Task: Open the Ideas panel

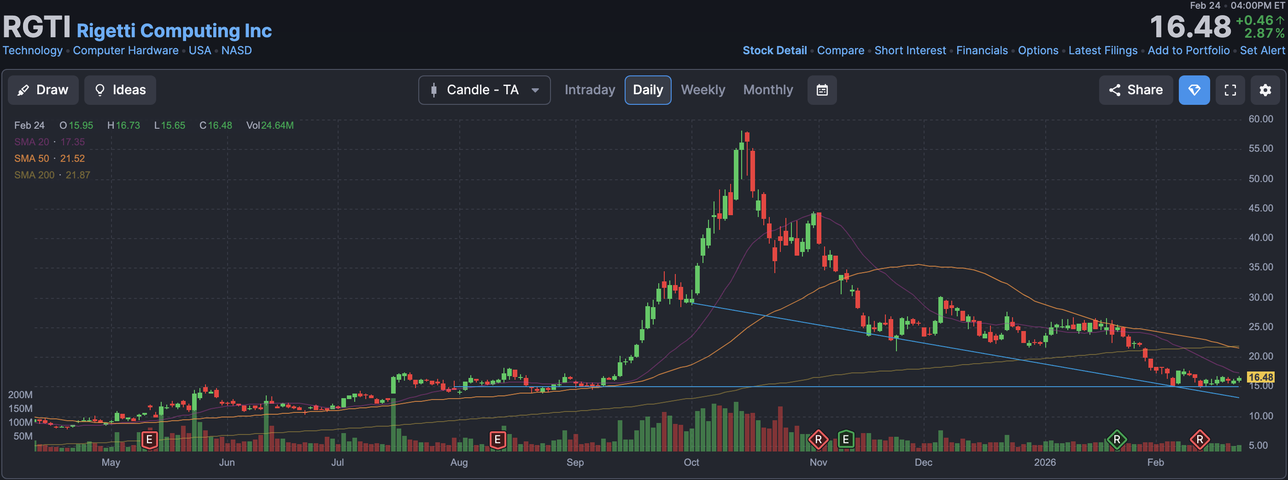Action: 120,90
